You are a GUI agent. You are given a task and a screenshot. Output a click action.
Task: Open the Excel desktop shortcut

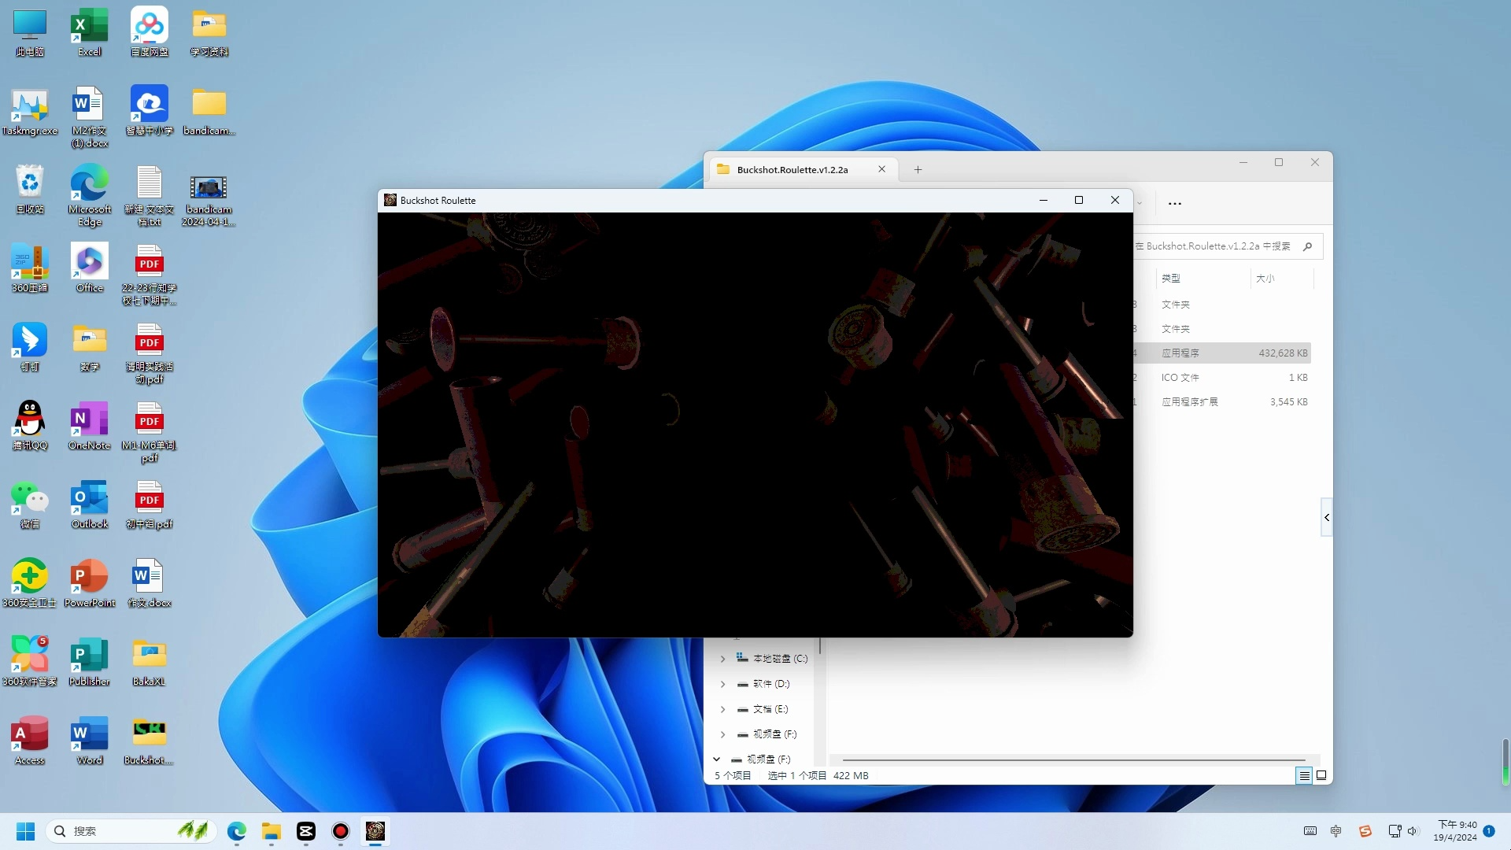tap(90, 31)
